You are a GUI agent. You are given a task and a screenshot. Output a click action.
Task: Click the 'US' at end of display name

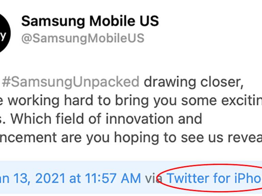click(149, 21)
